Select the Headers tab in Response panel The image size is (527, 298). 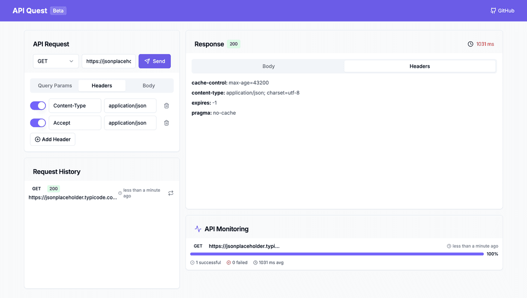[420, 66]
